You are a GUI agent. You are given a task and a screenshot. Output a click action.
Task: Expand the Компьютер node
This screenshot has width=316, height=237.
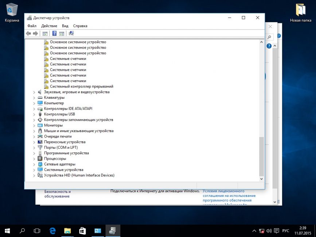tap(34, 103)
